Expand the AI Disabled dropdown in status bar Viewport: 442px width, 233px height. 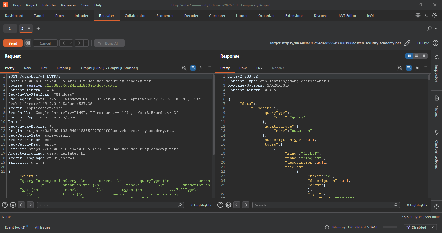pos(432,227)
